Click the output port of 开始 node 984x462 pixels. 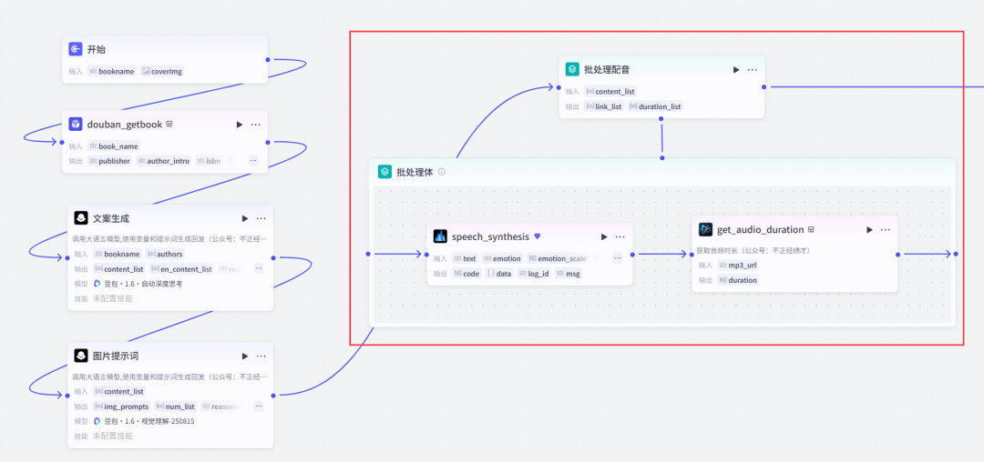[x=268, y=60]
